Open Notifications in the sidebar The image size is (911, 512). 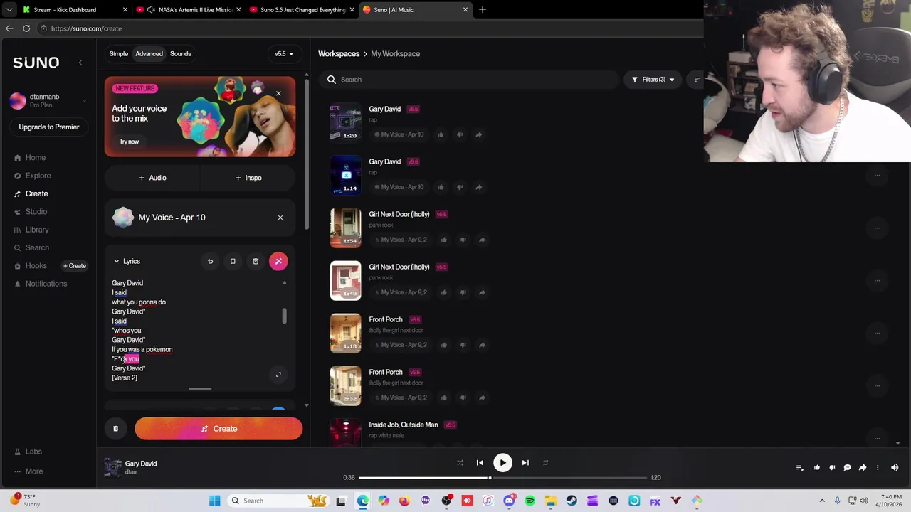click(x=46, y=284)
